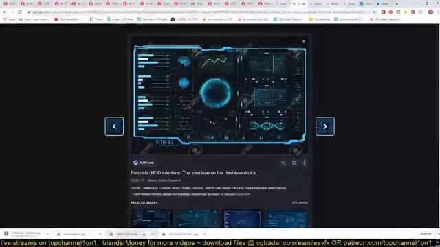
Task: Switch to the first Pinterest browser tab
Action: pos(9,4)
